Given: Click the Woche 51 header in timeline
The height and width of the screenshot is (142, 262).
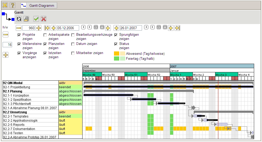Looking at the screenshot, I should 136,75.
